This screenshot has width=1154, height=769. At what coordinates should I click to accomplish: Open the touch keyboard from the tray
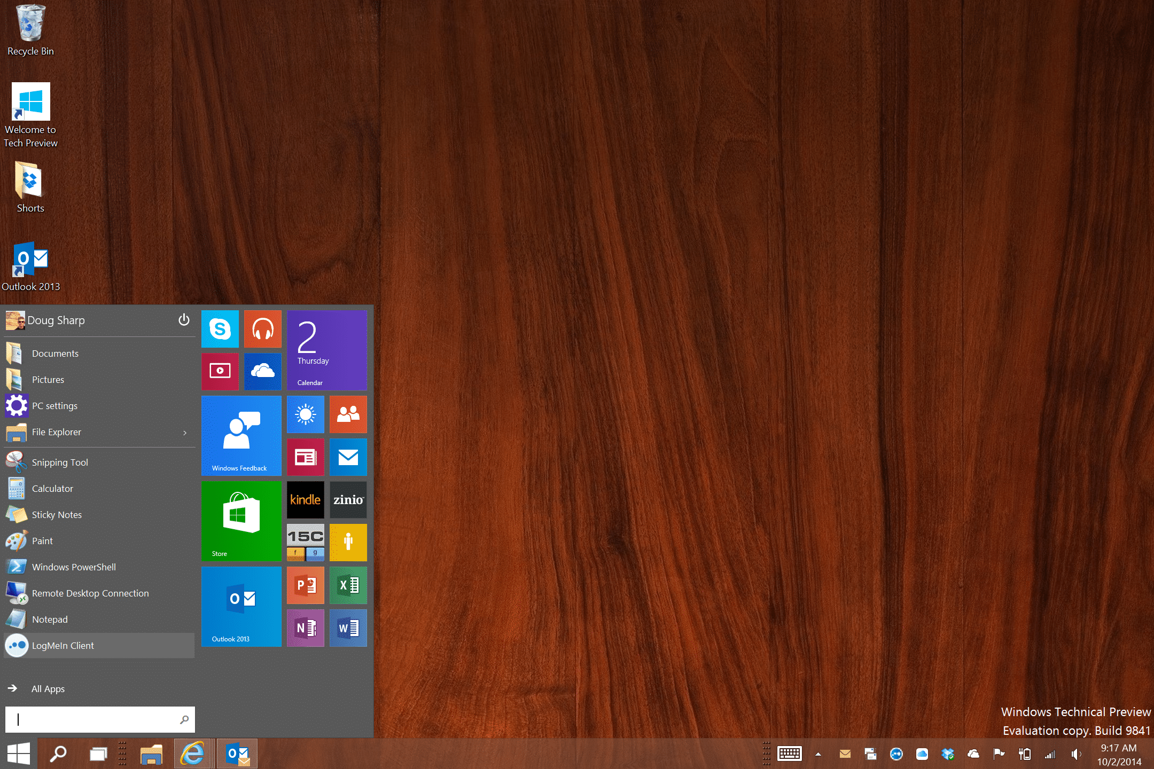[790, 754]
